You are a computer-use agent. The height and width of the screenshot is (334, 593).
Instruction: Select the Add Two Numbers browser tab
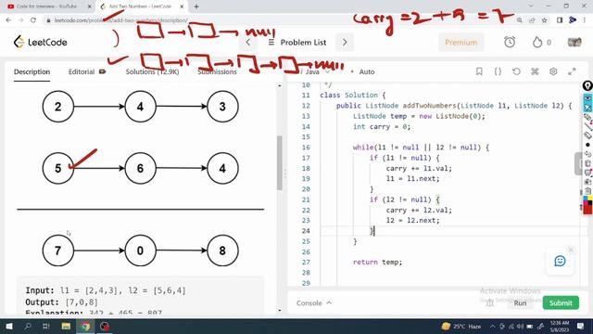140,6
